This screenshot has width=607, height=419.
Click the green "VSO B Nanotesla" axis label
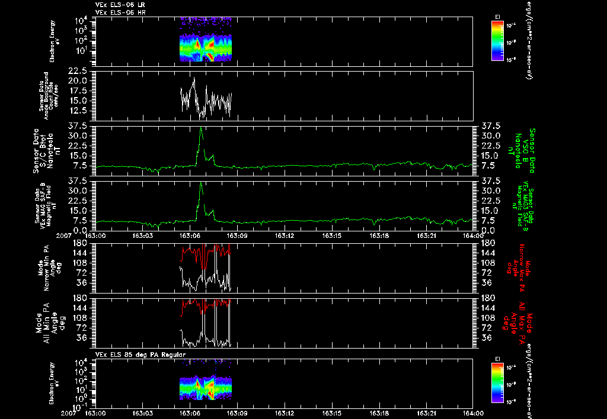coord(523,150)
